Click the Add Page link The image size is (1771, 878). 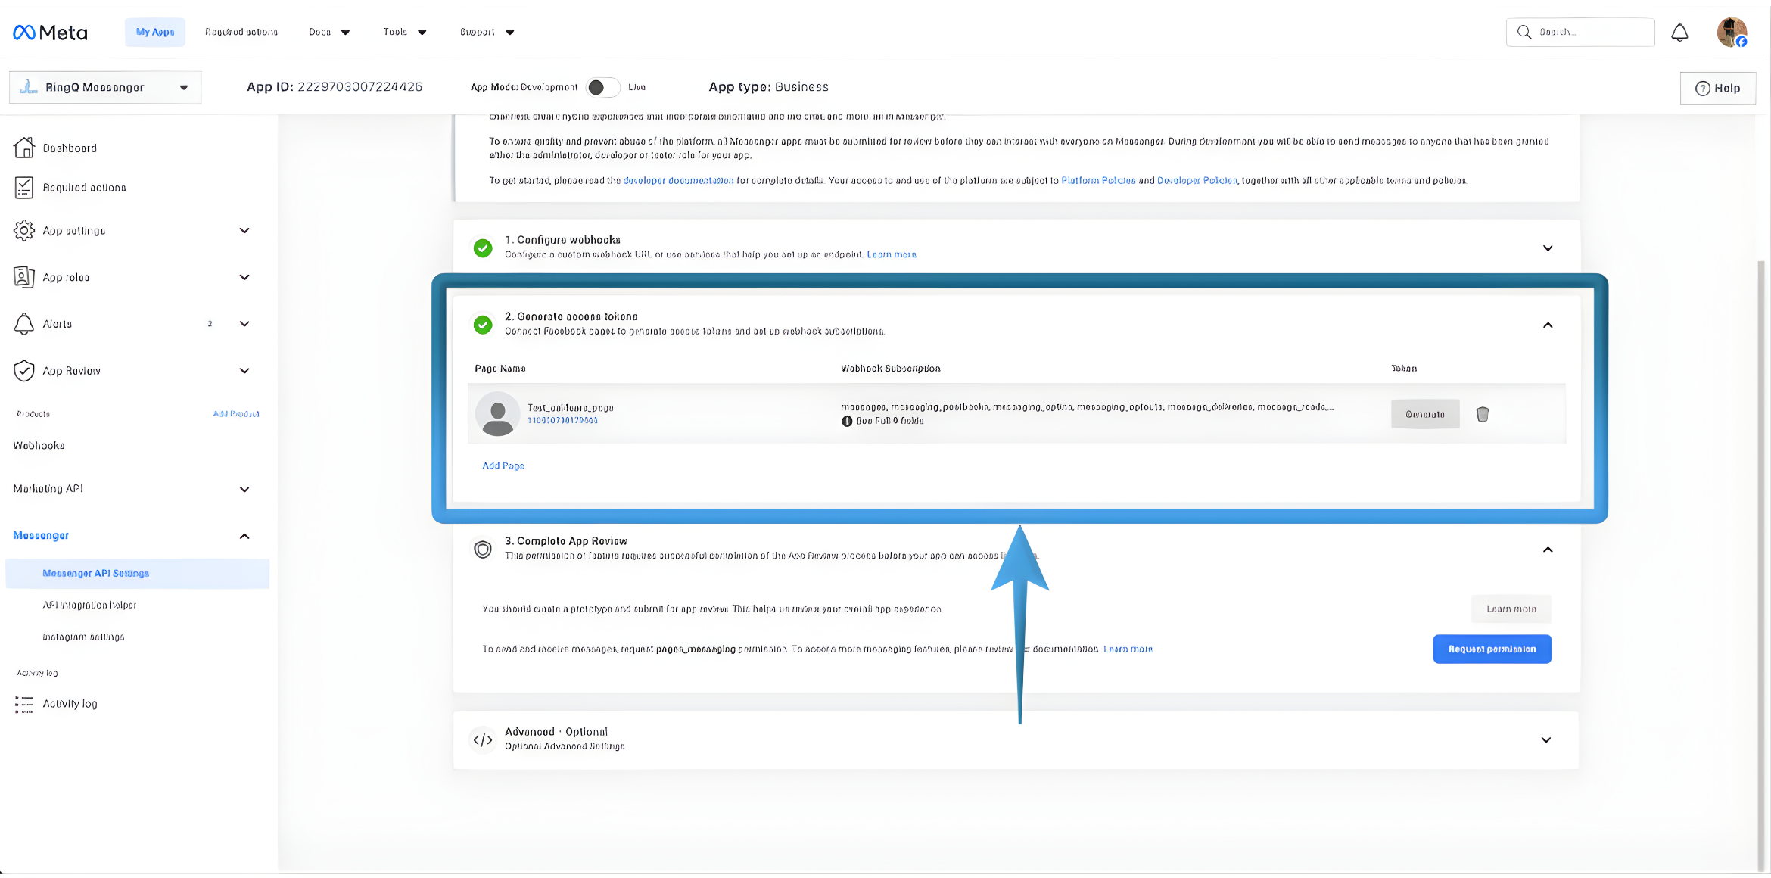click(503, 466)
